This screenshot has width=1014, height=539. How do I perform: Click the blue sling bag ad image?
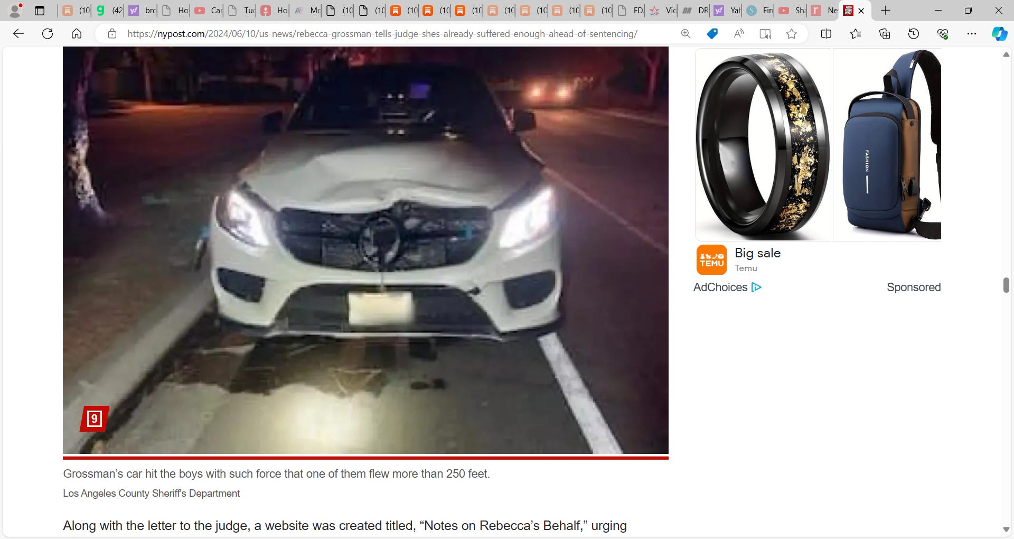[x=887, y=145]
